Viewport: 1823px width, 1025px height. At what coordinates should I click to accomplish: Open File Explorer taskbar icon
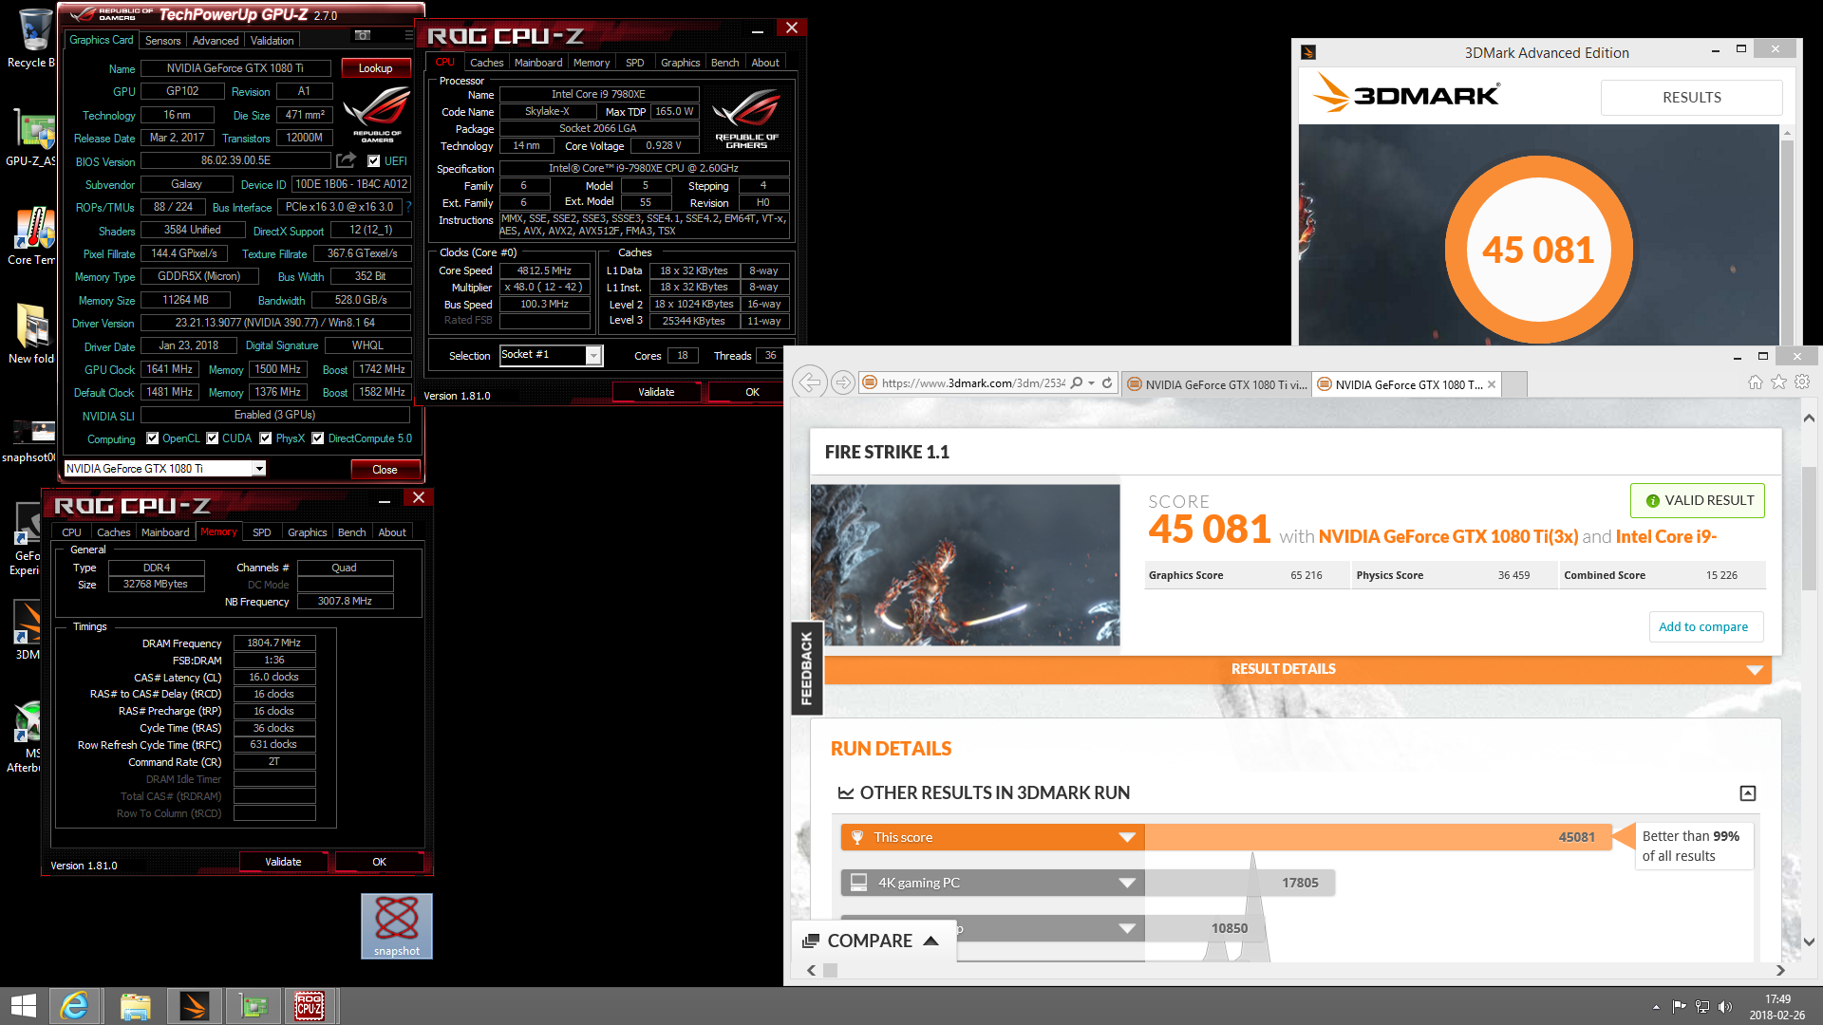tap(135, 1006)
